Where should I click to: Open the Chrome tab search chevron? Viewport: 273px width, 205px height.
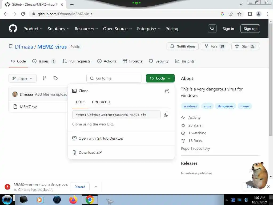pos(241,5)
